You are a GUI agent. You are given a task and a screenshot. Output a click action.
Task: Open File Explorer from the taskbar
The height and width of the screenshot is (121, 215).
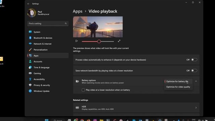click(101, 120)
